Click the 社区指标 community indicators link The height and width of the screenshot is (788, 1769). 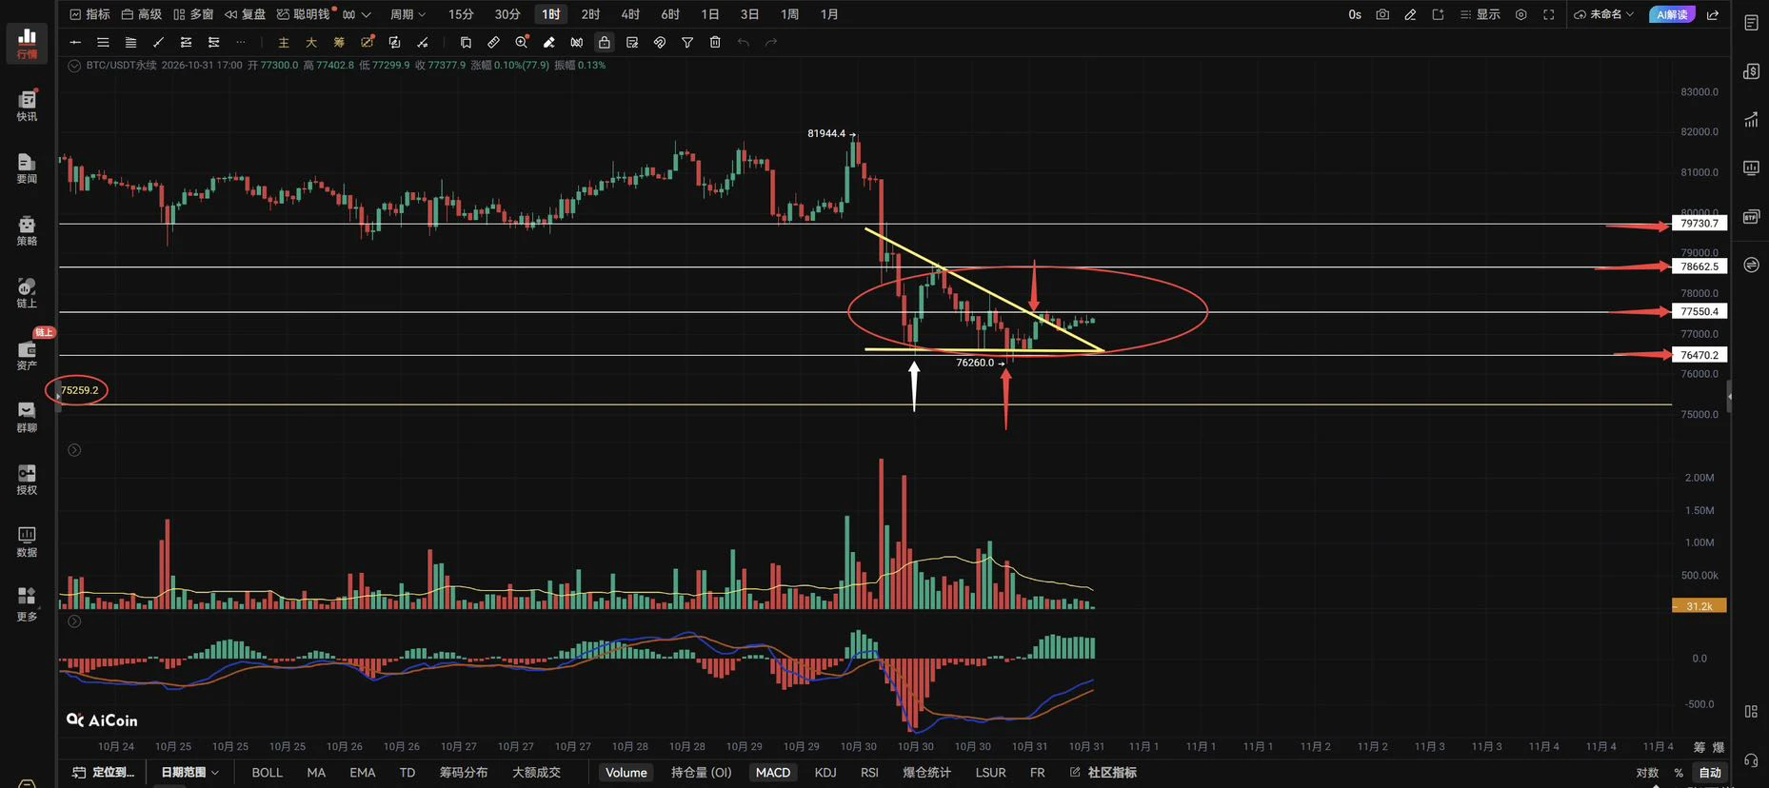pos(1103,773)
